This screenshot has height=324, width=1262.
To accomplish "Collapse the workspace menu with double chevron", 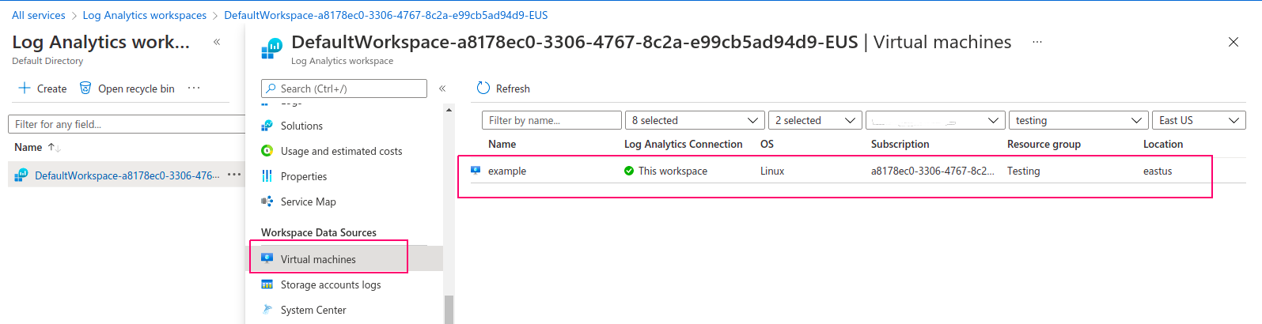I will pos(442,89).
